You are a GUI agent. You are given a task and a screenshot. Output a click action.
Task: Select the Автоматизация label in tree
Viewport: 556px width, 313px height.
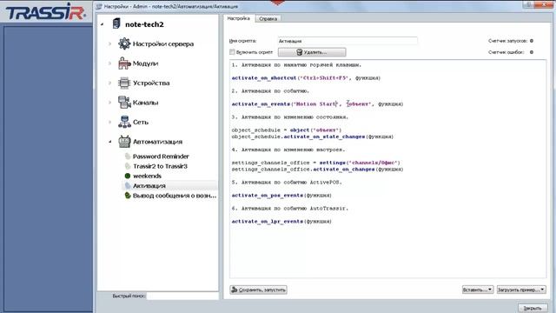[x=157, y=142]
